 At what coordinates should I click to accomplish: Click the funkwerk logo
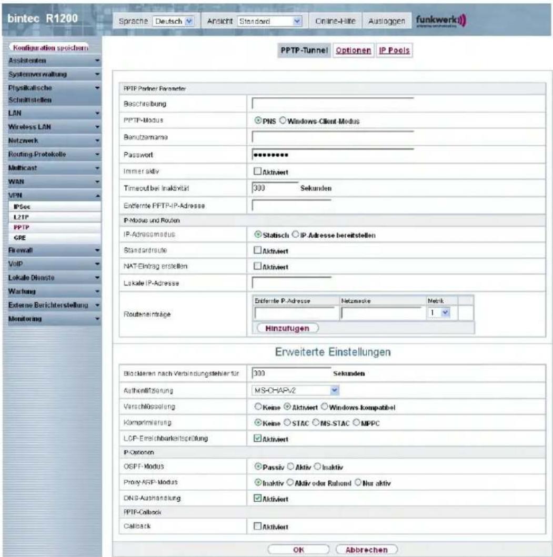(441, 21)
